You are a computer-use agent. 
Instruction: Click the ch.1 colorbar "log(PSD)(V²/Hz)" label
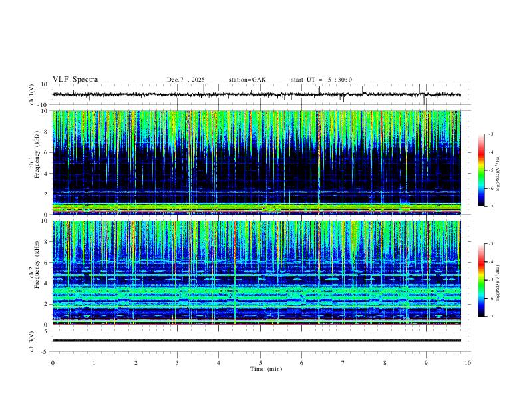(x=498, y=174)
